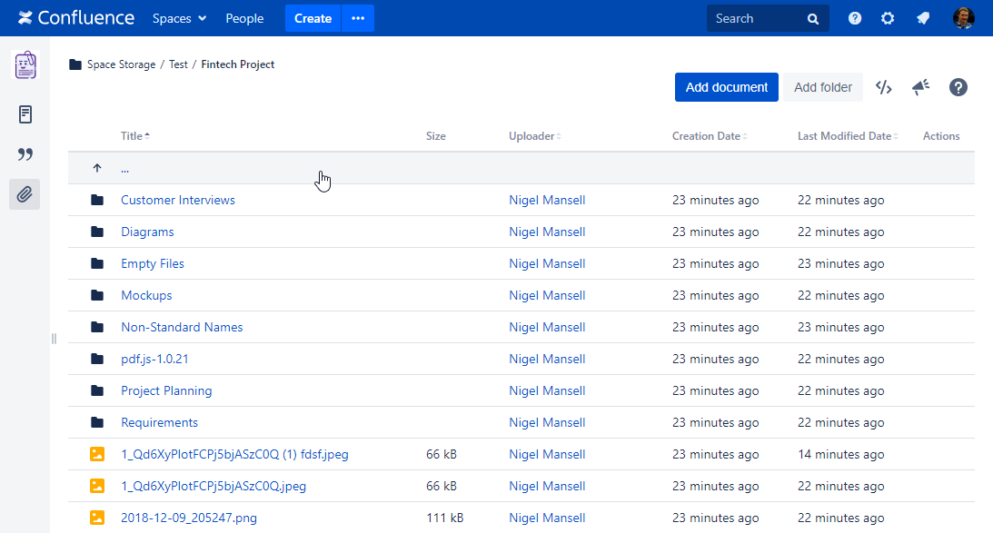Open the header help menu icon

[855, 18]
